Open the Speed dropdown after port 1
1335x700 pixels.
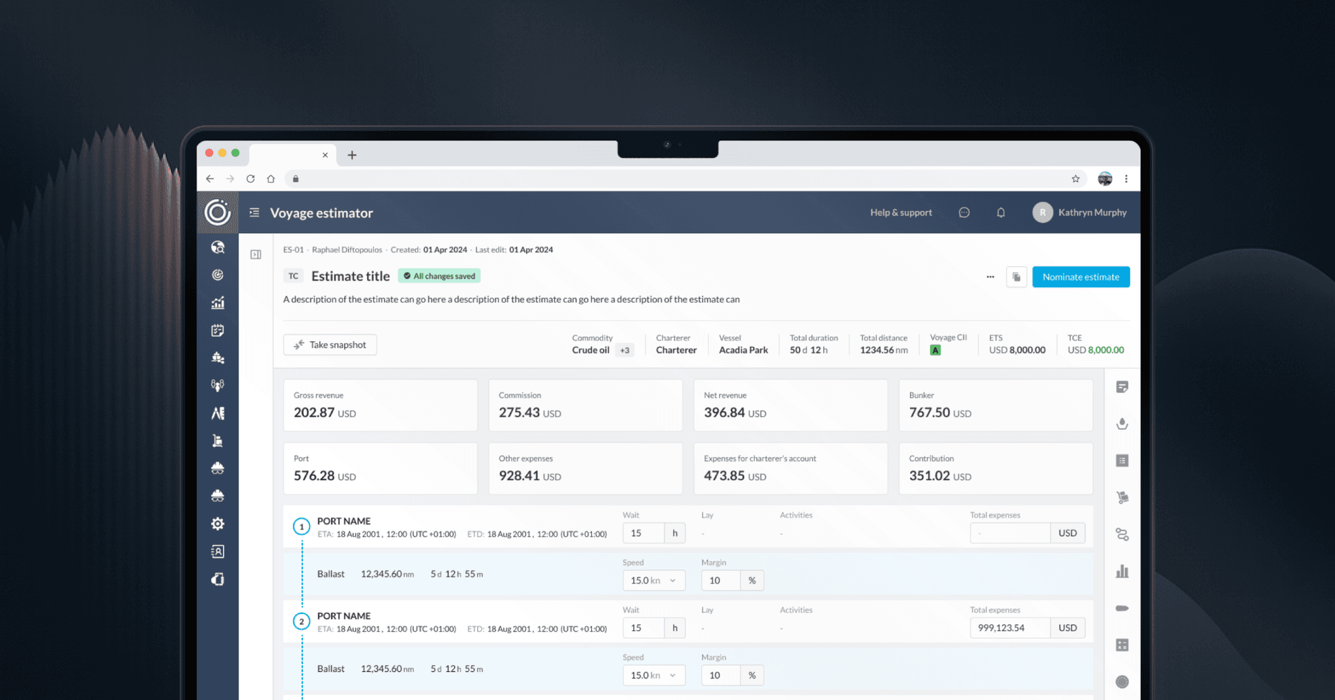coord(654,580)
